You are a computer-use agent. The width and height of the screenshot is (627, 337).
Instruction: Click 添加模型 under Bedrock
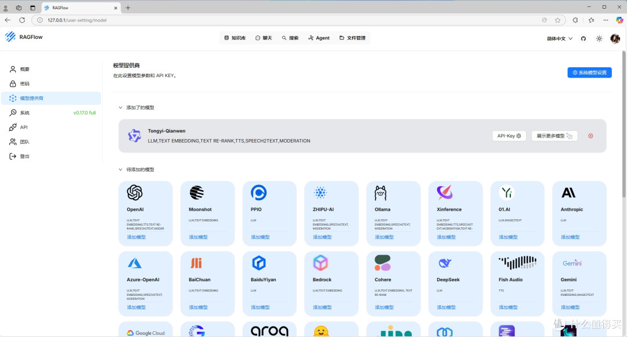(x=322, y=307)
